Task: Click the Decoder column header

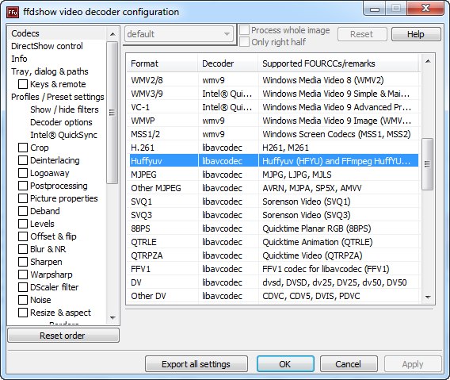Action: pos(228,63)
